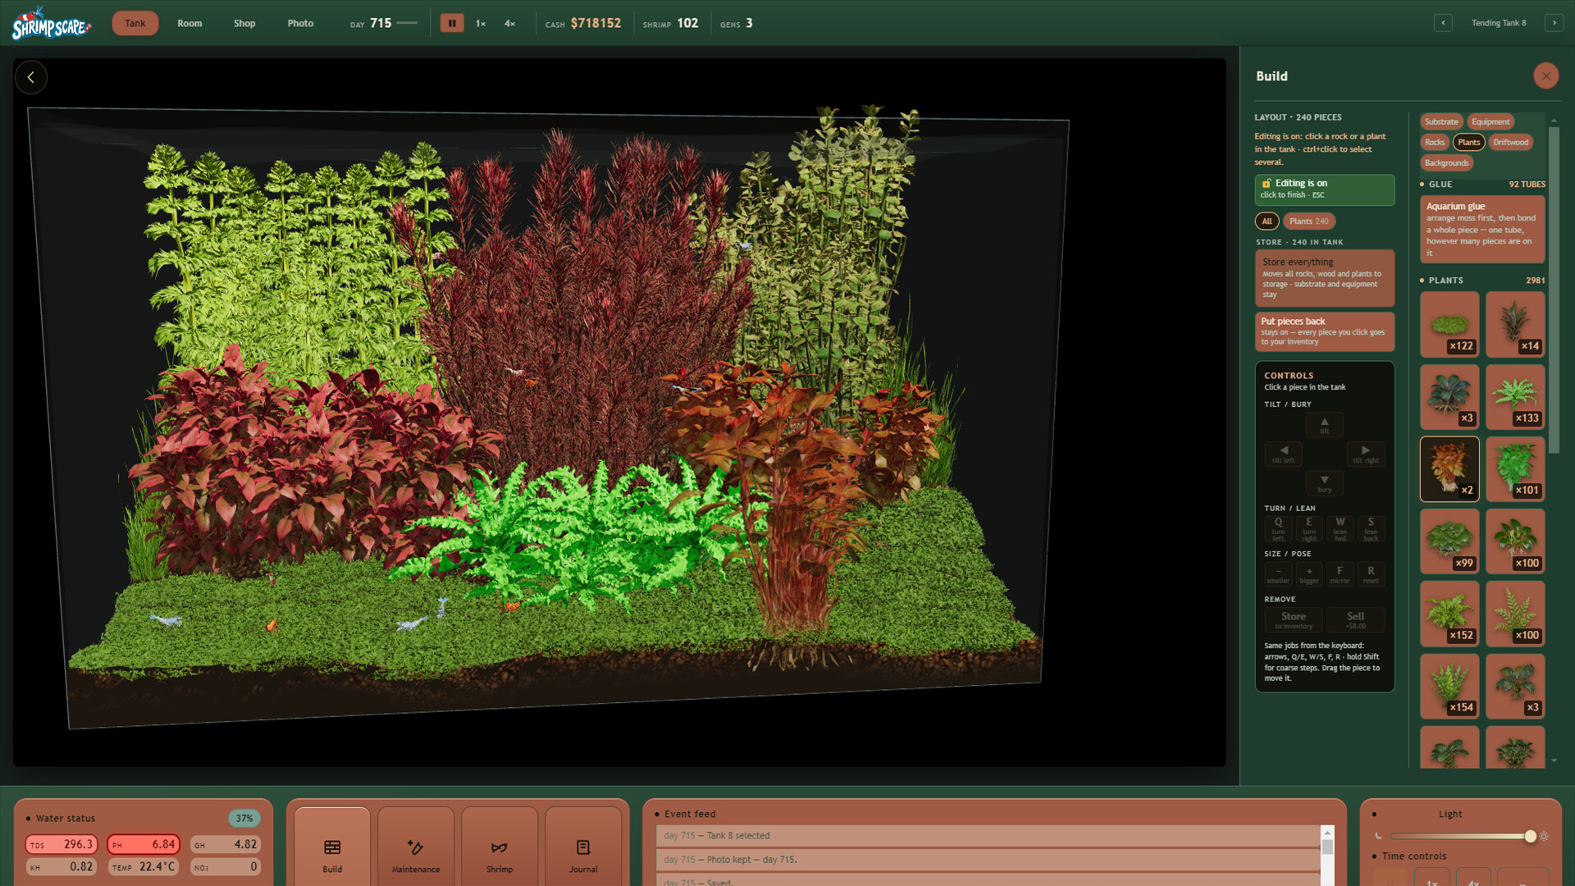Open the Tank tab
Image resolution: width=1575 pixels, height=886 pixels.
[135, 23]
